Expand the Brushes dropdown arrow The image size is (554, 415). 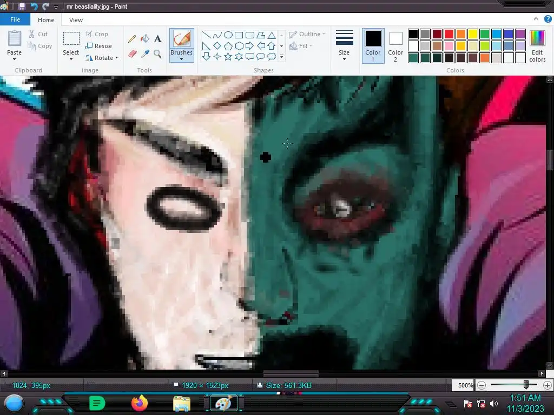[182, 59]
